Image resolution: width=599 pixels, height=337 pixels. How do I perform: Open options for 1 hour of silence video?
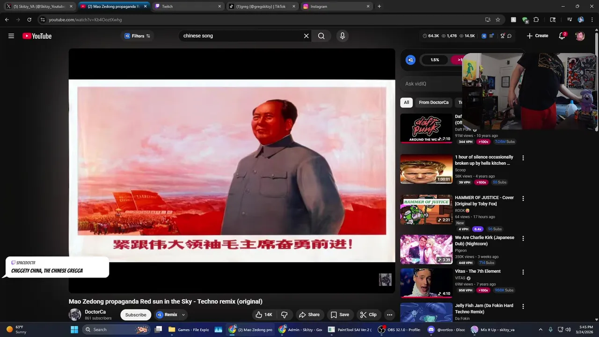click(523, 158)
